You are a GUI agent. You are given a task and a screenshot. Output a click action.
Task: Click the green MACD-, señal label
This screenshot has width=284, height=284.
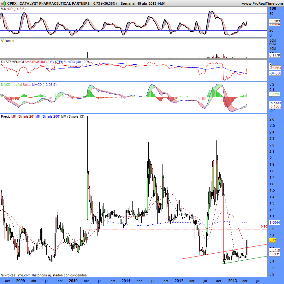[11, 85]
